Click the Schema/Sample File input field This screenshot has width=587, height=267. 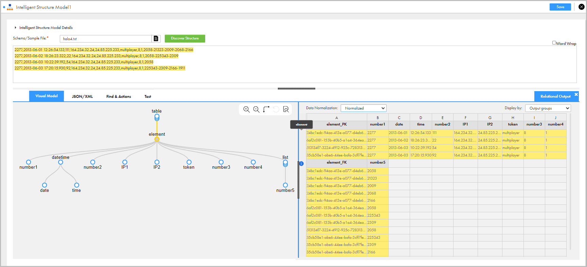[106, 39]
